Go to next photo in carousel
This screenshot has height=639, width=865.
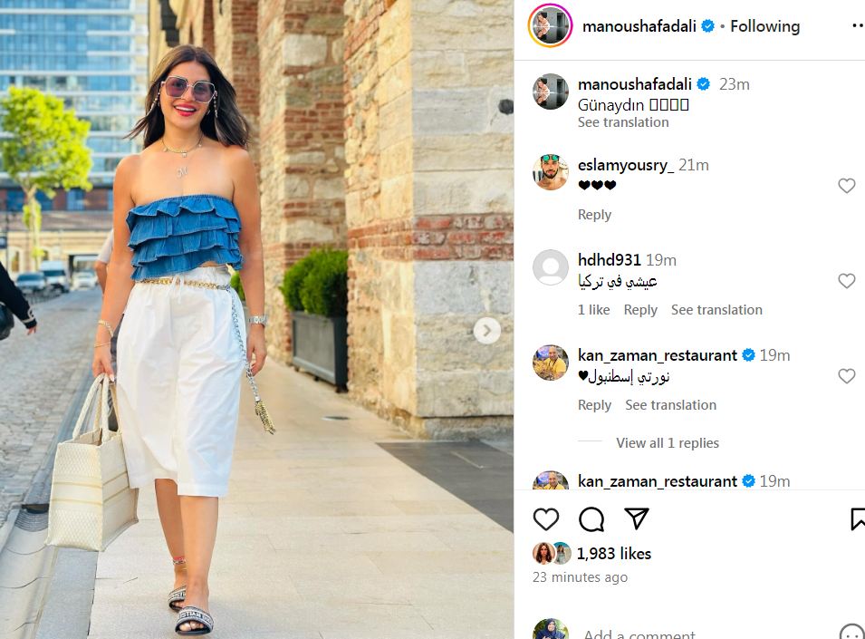(x=486, y=331)
